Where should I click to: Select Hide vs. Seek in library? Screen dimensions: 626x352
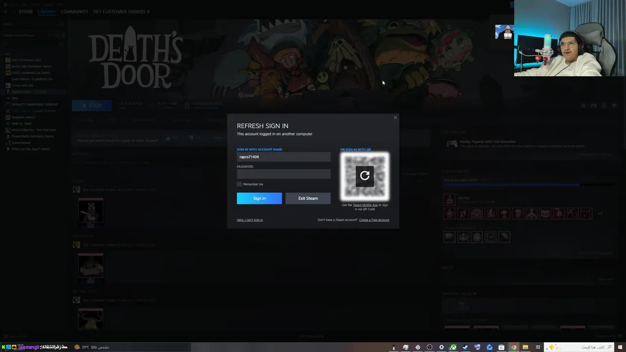[x=22, y=123]
